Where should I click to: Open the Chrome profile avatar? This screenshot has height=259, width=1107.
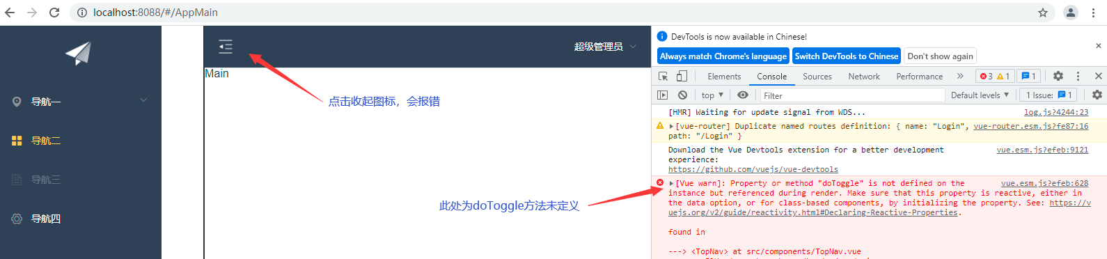tap(1071, 13)
